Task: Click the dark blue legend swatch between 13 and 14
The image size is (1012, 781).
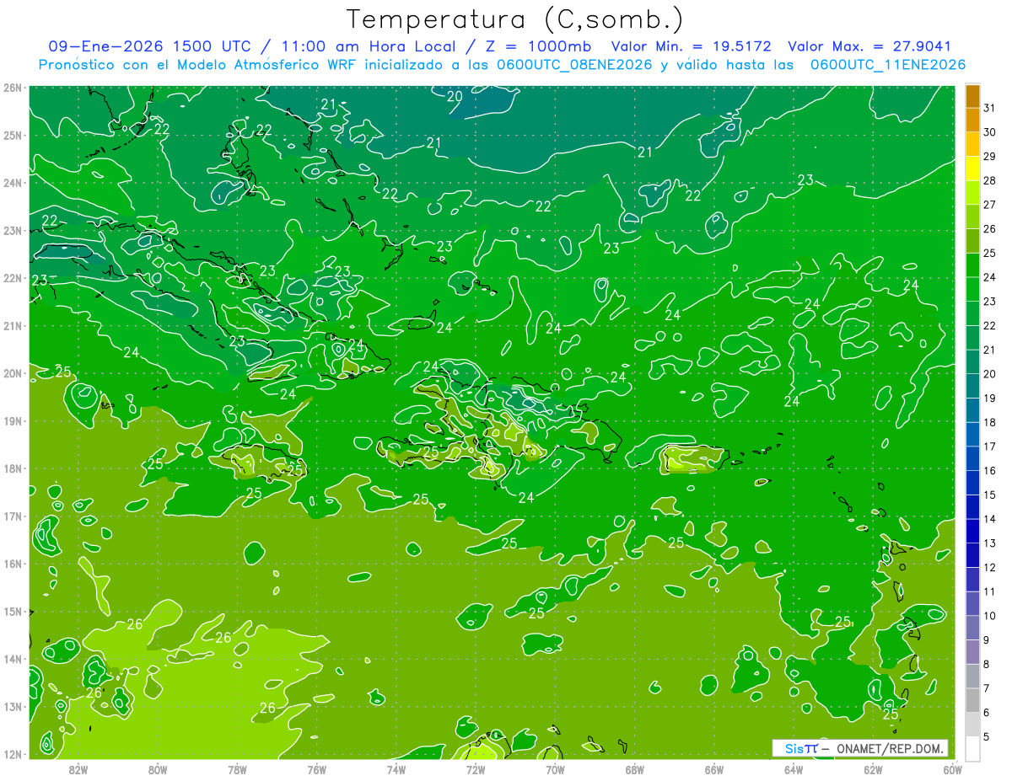Action: (972, 531)
